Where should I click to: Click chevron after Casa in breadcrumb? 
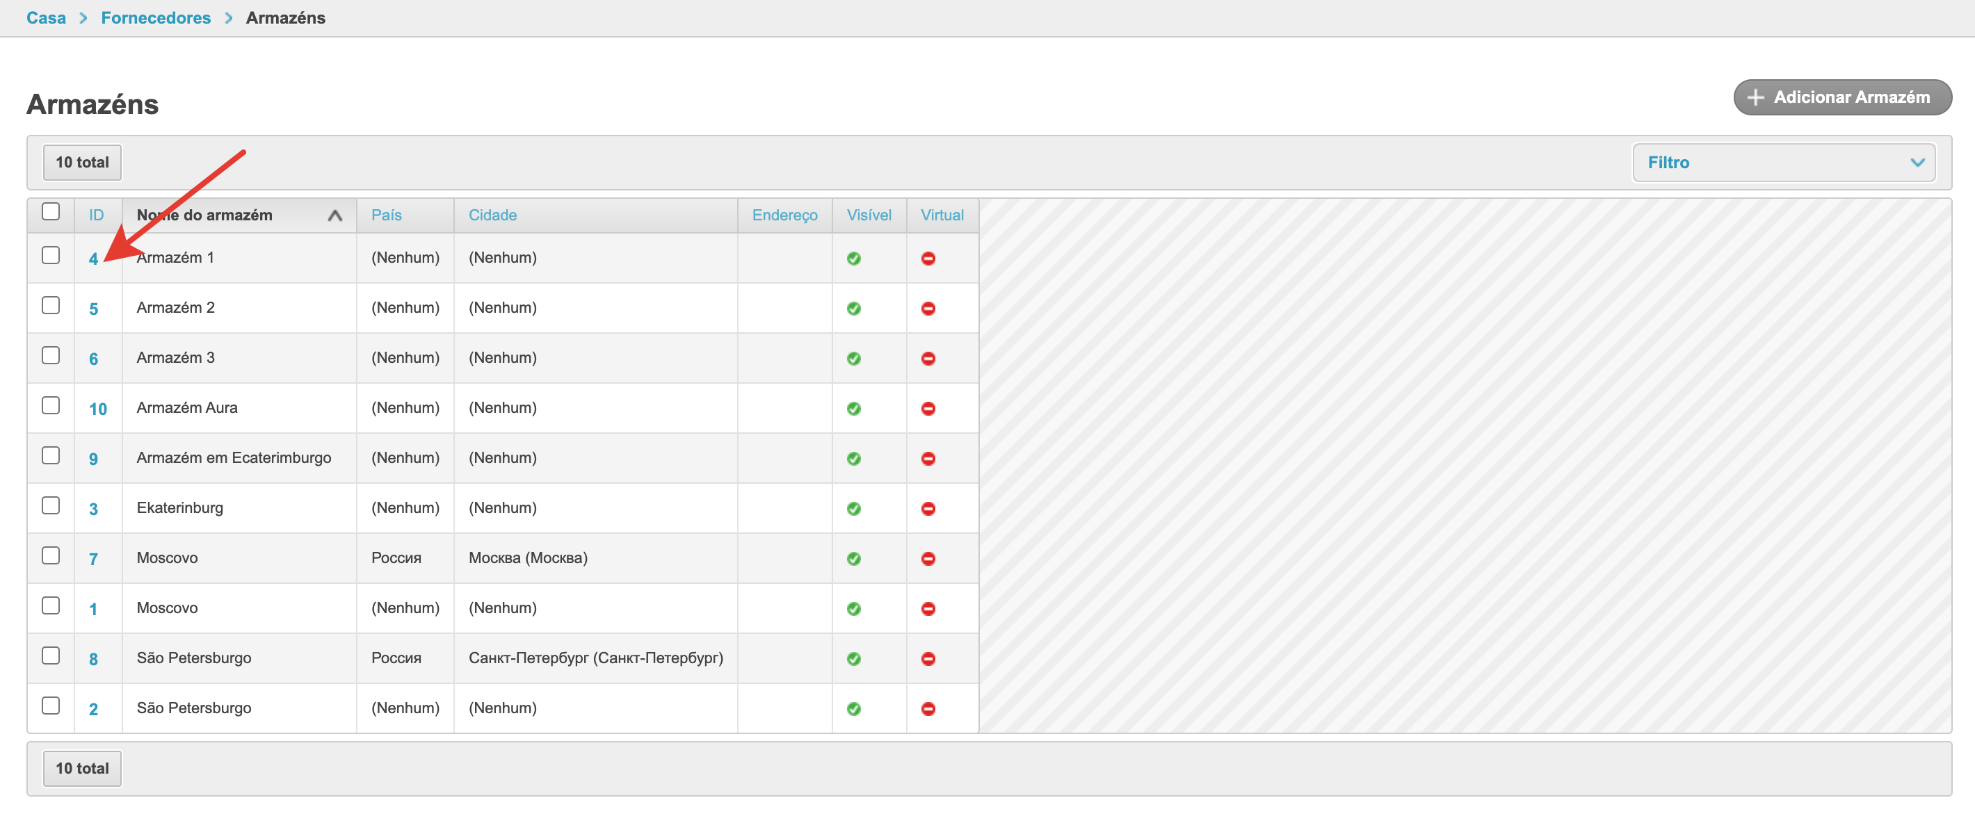[83, 17]
